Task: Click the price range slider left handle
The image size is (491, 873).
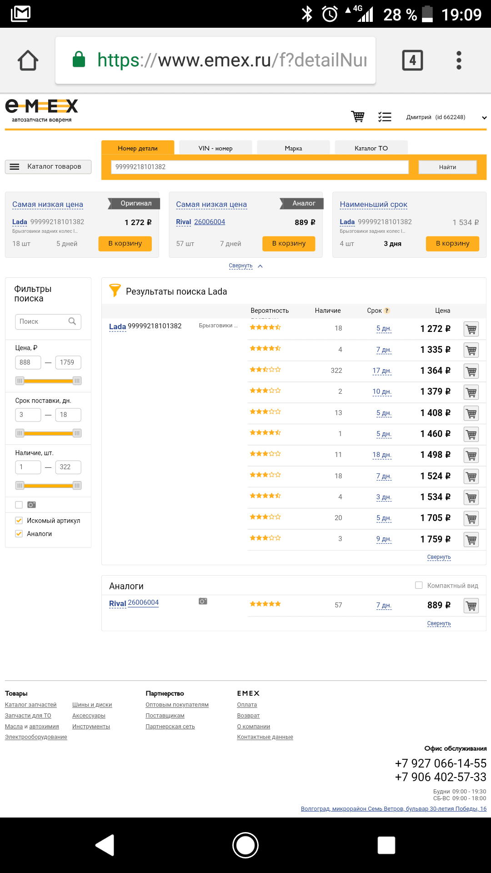Action: pyautogui.click(x=20, y=381)
